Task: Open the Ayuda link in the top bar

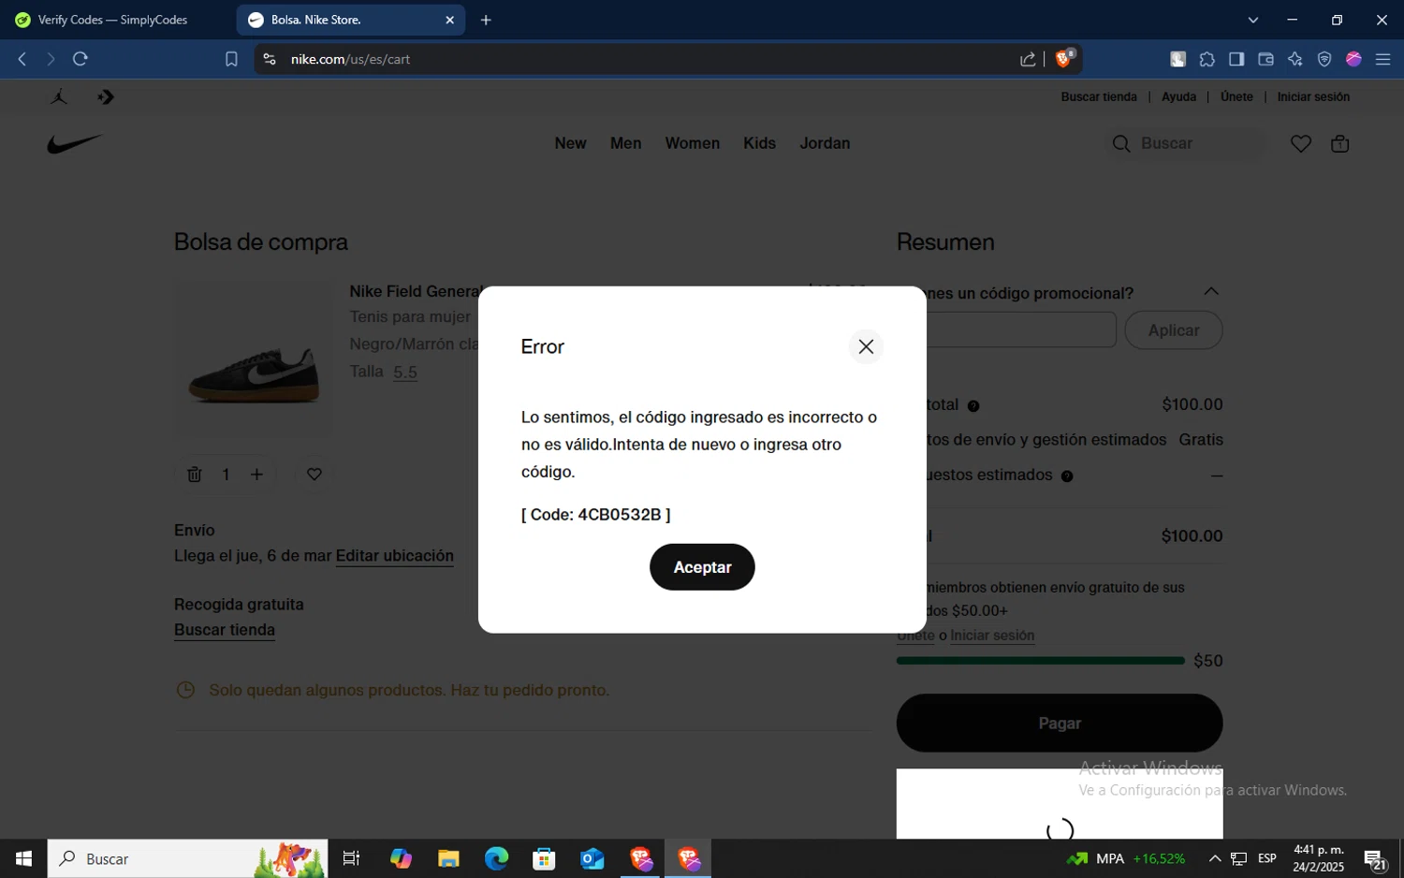Action: click(1178, 96)
